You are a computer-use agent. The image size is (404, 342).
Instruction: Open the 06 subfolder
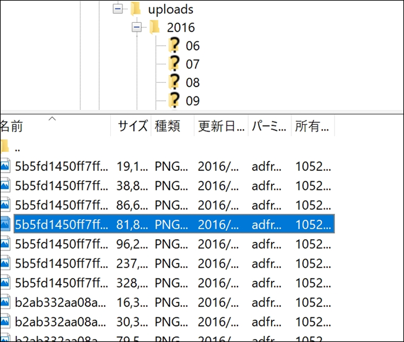pos(193,46)
